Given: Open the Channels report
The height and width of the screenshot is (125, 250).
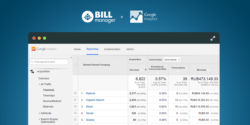Looking at the screenshot, I should (x=49, y=90).
